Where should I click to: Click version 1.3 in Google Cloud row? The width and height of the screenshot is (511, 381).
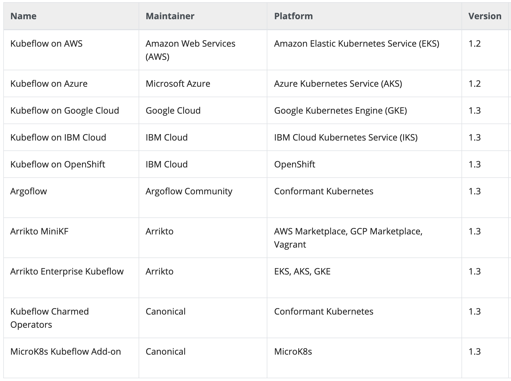coord(485,110)
